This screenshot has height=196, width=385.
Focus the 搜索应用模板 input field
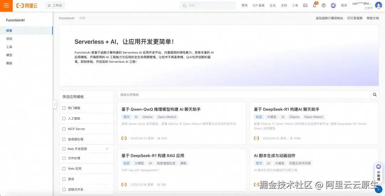244,95
